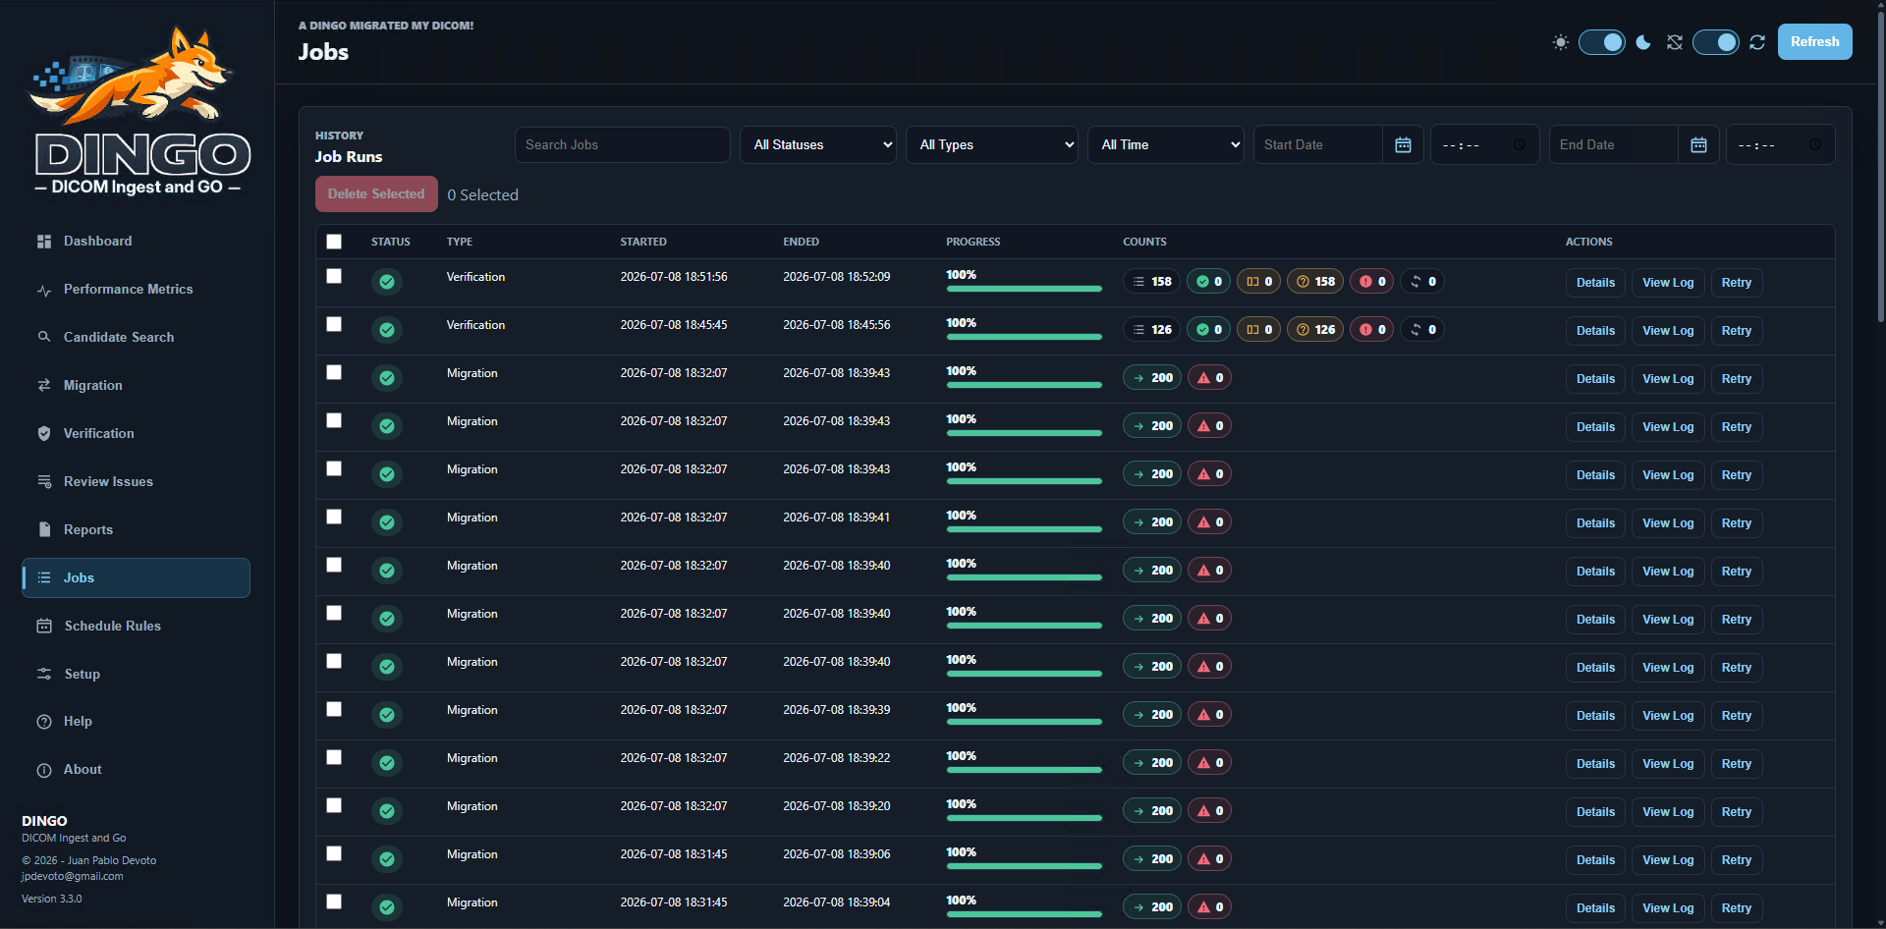Retry the Migration ending 18:39:41

1736,523
